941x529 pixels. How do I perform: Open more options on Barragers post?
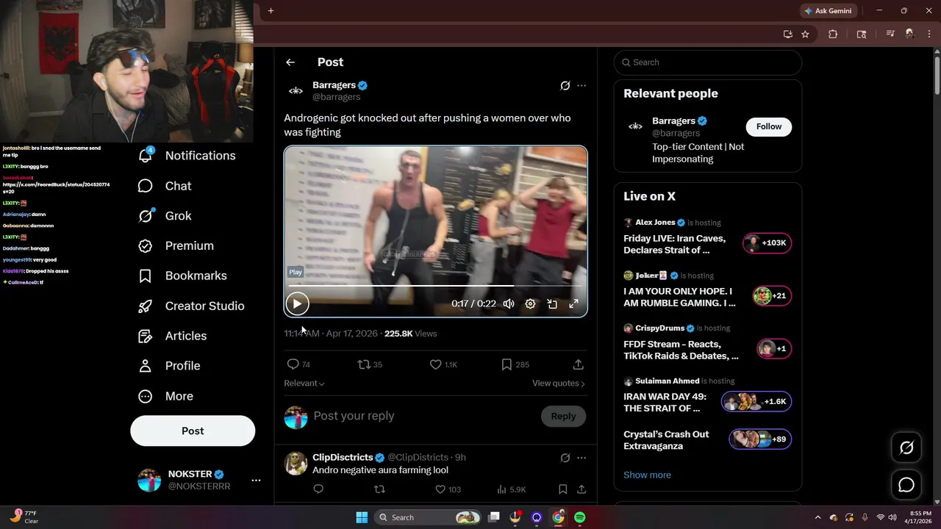pos(582,86)
